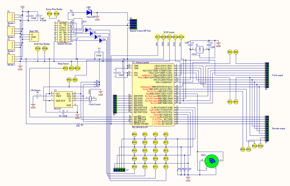
Task: Select capacitor C6 100nF
Action: (x=63, y=112)
